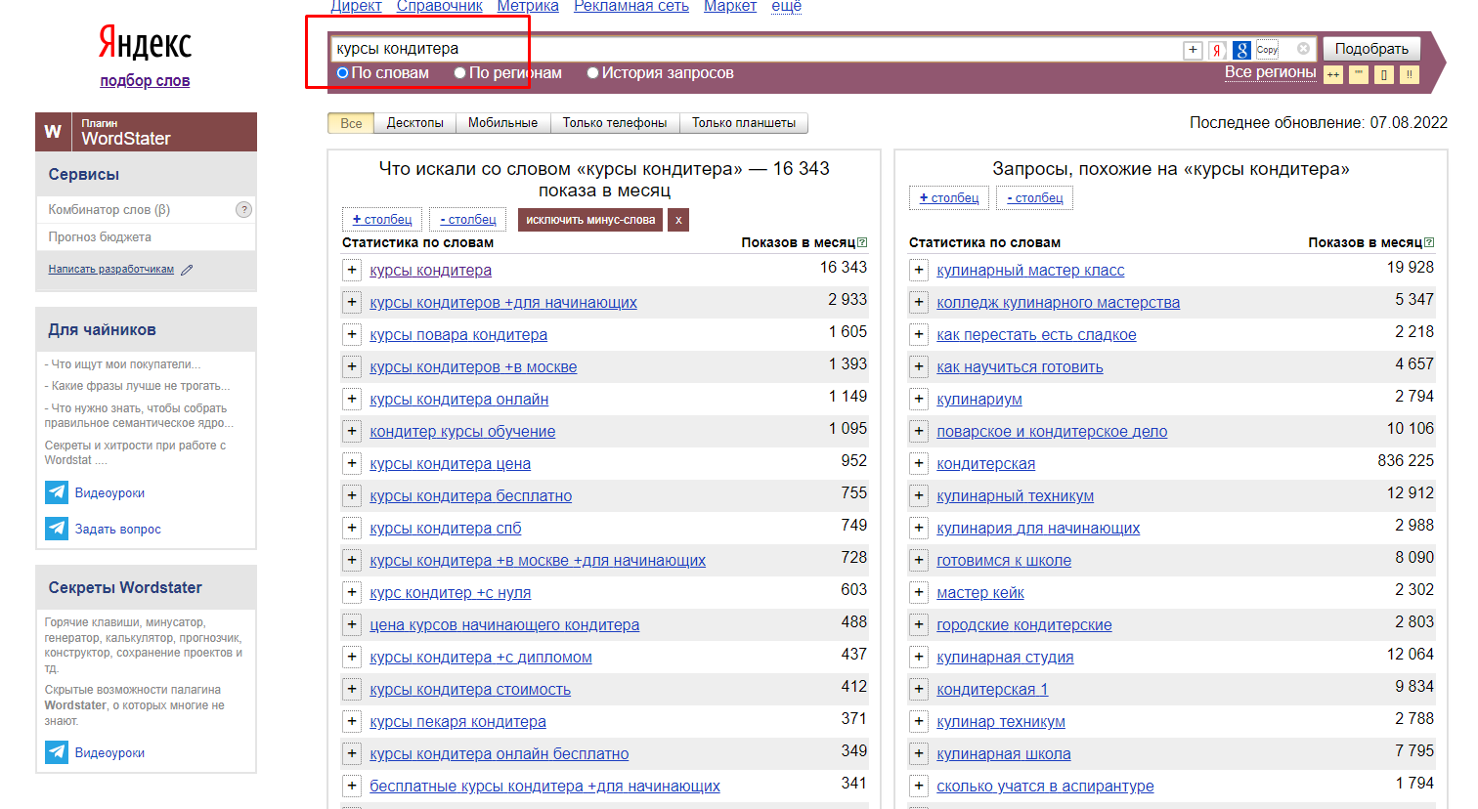This screenshot has width=1478, height=809.
Task: Click Telegram icon for Видеоуроки in Для чайников
Action: (x=57, y=492)
